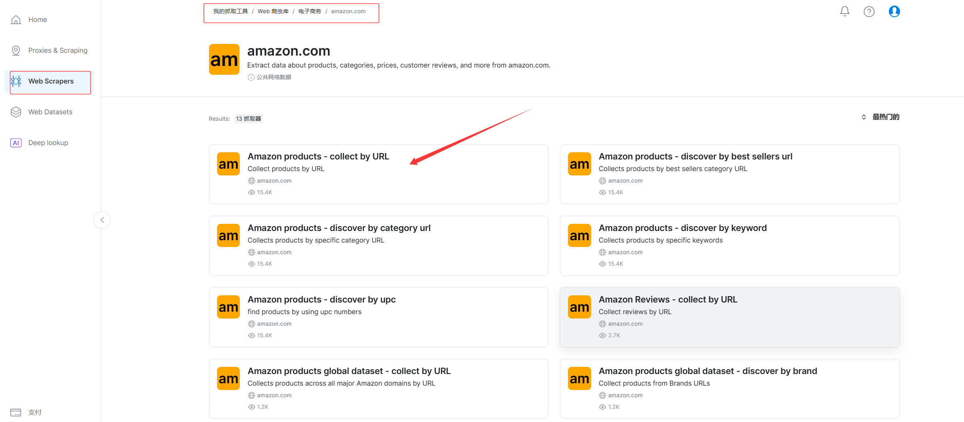The width and height of the screenshot is (964, 422).
Task: Open the 最热门的 sort dropdown
Action: tap(880, 117)
